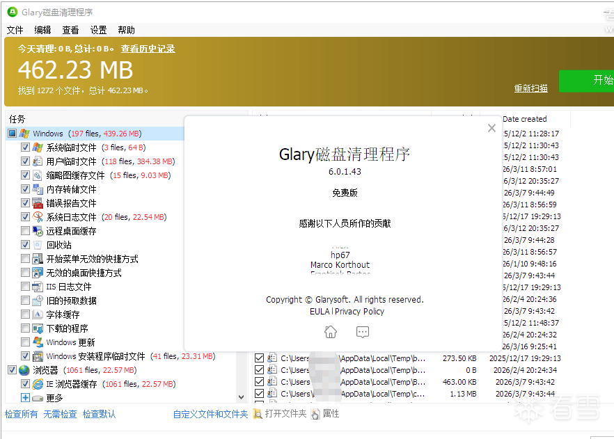Screen dimensions: 614x439
Task: Click the 字体缓存 icon
Action: tap(38, 314)
